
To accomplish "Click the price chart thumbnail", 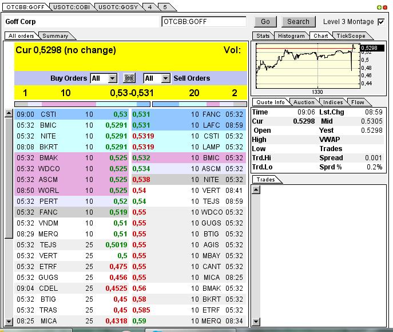I will tap(308, 66).
